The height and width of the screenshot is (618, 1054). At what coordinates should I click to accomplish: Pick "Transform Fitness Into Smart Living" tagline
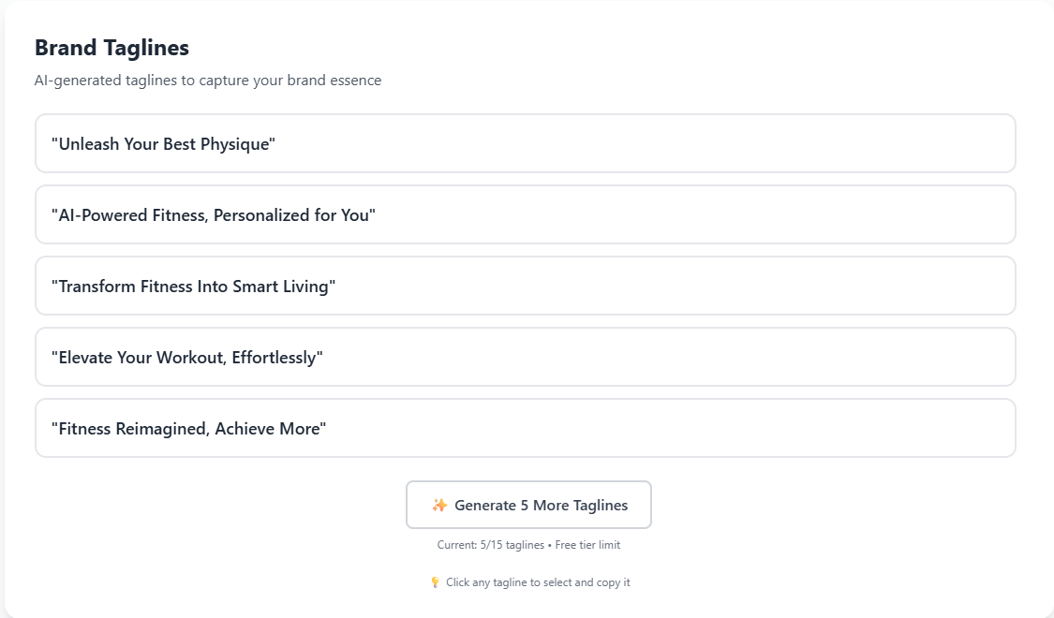(x=525, y=286)
